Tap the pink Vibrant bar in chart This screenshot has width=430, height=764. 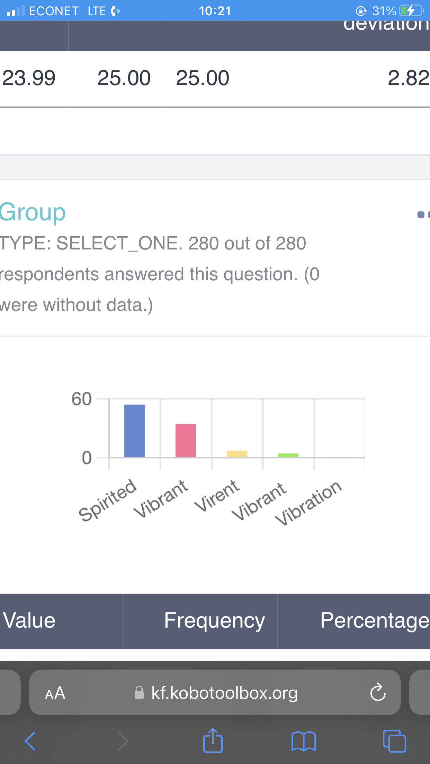point(186,440)
